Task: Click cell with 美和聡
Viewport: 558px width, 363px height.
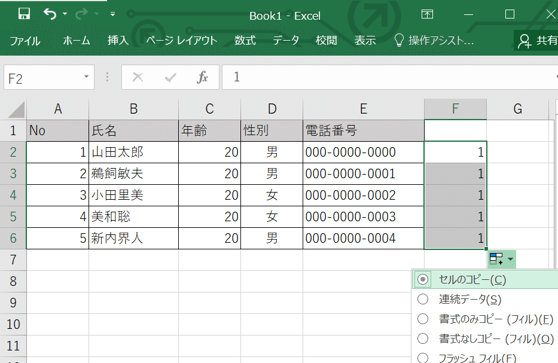Action: click(x=133, y=216)
